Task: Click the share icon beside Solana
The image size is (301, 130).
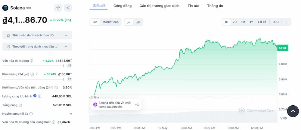Action: tap(68, 8)
